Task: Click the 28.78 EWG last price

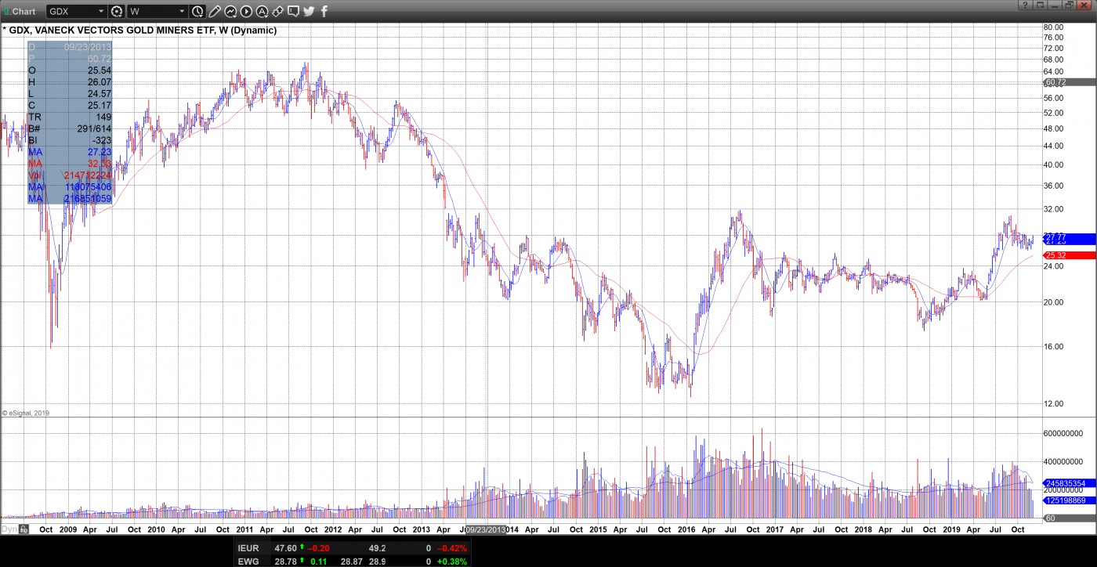Action: coord(285,562)
